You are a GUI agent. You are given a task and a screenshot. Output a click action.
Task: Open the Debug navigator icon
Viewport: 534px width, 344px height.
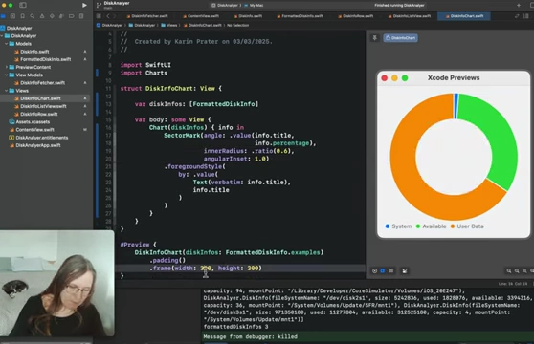pyautogui.click(x=61, y=16)
